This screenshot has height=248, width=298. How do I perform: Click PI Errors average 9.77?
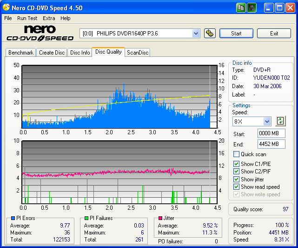(x=65, y=226)
